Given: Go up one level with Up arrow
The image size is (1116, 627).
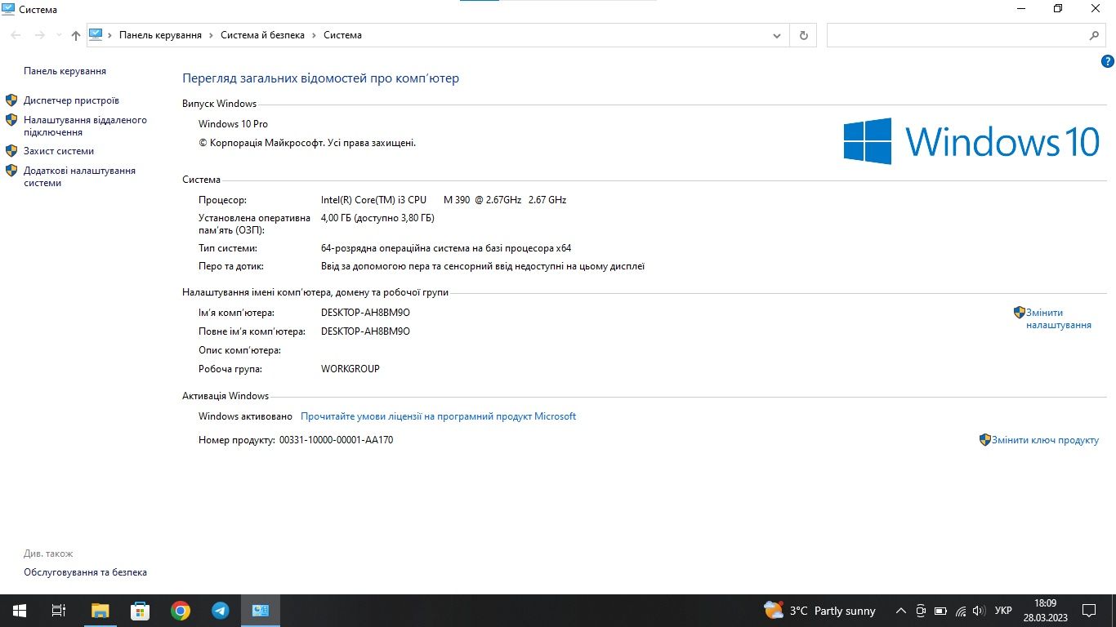Looking at the screenshot, I should 76,35.
